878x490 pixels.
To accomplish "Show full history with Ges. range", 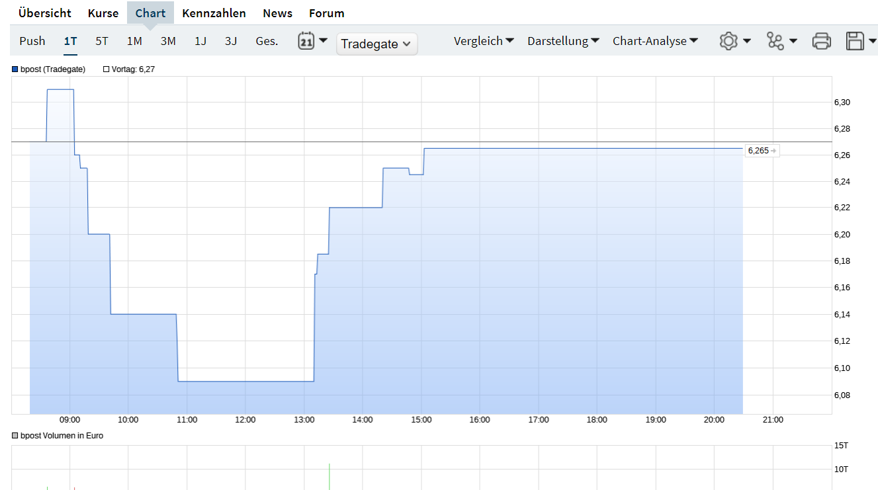I will tap(267, 41).
